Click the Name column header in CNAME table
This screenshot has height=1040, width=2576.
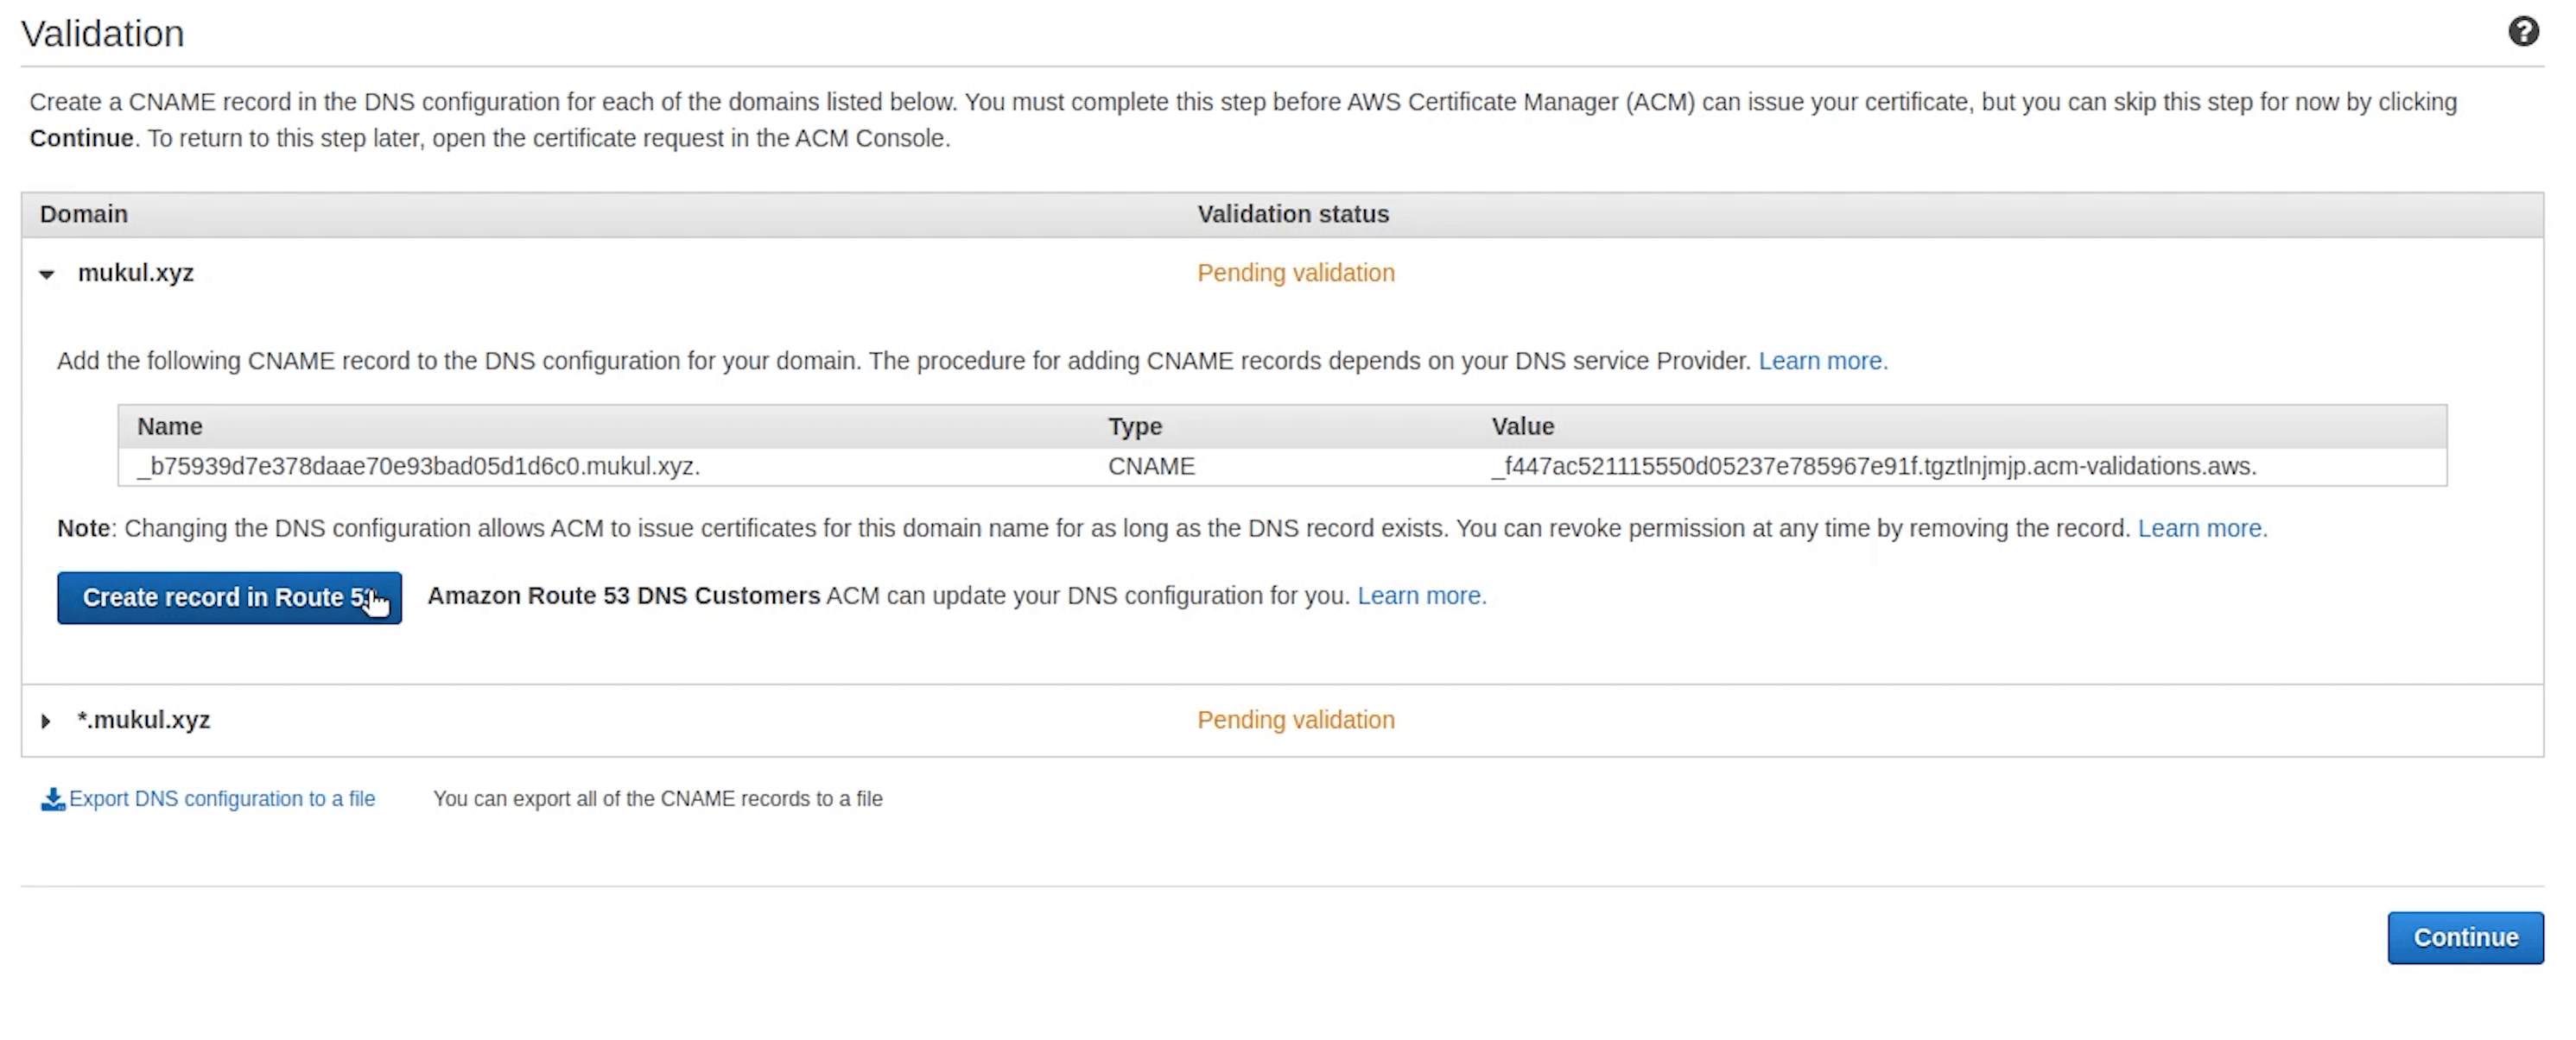[169, 426]
